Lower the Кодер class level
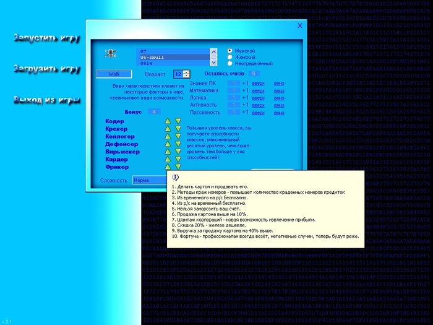This screenshot has height=325, width=433. [x=178, y=121]
